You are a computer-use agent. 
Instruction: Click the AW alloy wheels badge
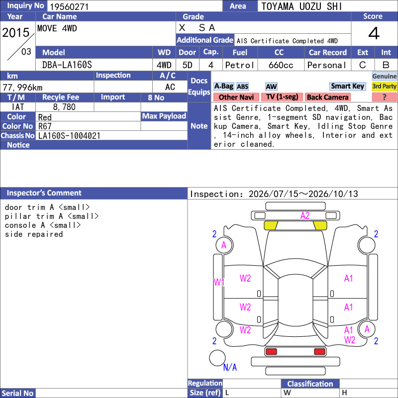pyautogui.click(x=271, y=87)
